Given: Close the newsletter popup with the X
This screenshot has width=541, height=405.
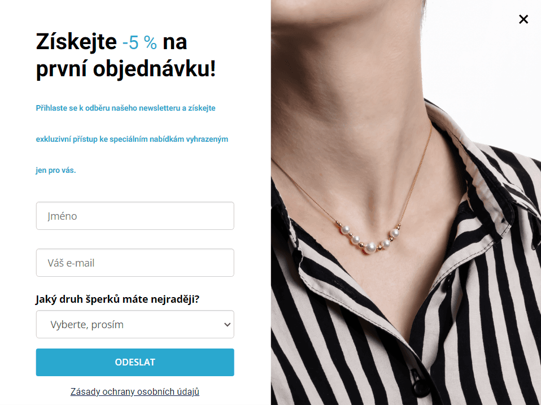Looking at the screenshot, I should (523, 19).
